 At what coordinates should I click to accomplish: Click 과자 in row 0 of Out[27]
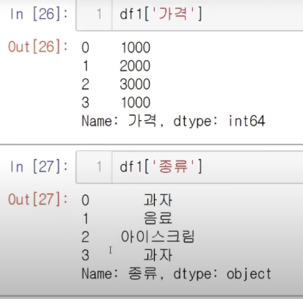pyautogui.click(x=158, y=200)
